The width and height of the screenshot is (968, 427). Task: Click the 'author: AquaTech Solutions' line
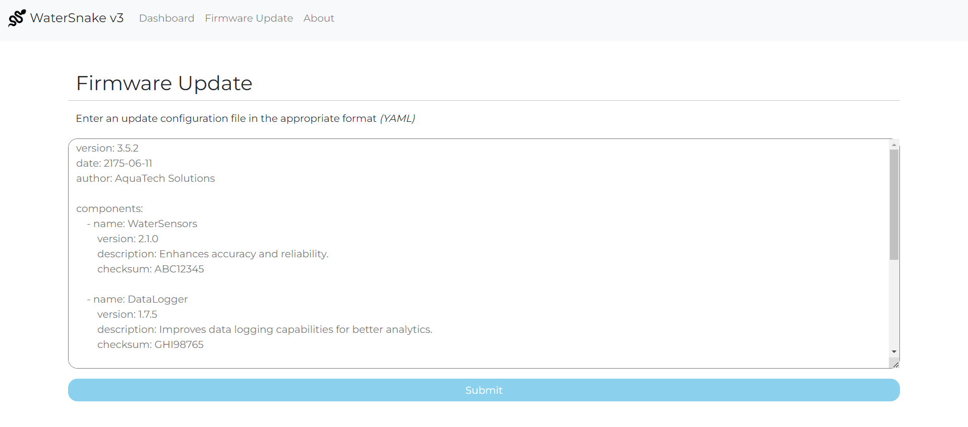[145, 178]
